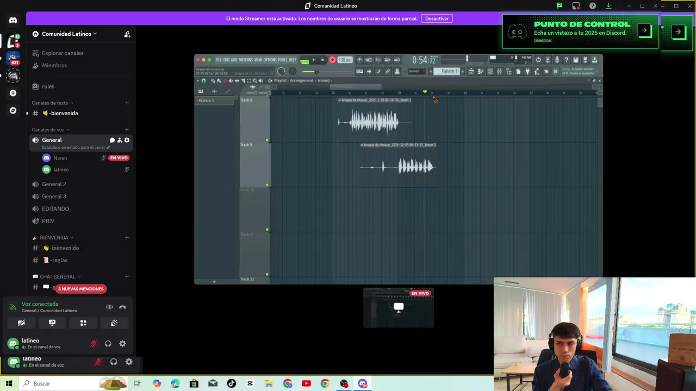
Task: Mute Track 9 with its green dot
Action: (267, 185)
